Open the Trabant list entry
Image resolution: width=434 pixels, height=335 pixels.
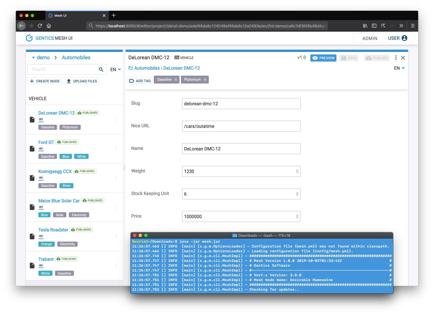[x=46, y=259]
